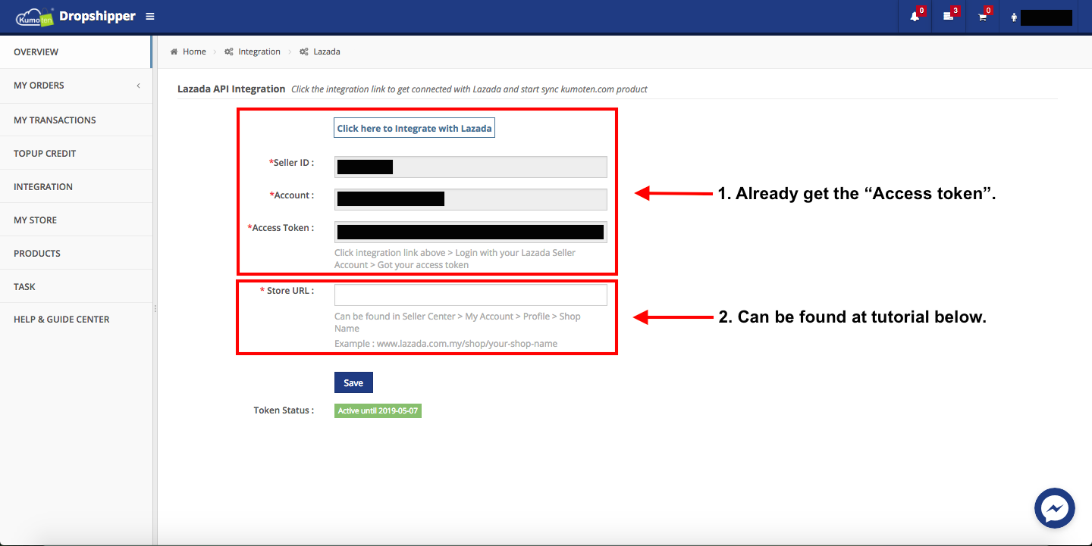This screenshot has height=546, width=1092.
Task: Go to Home breadcrumb link
Action: coord(194,51)
